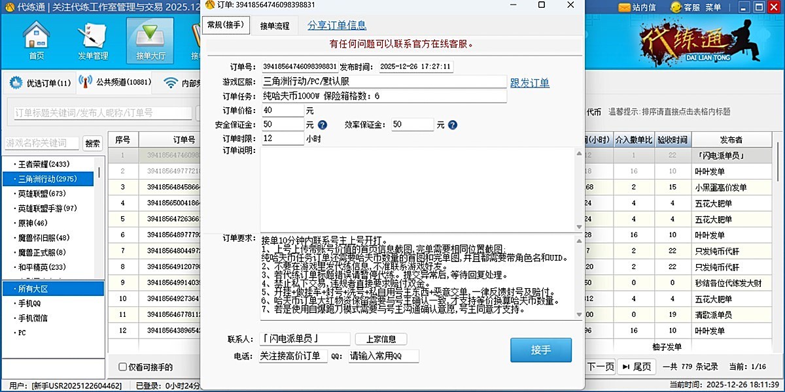This screenshot has width=785, height=392.
Task: Click help icon beside 安全保证金
Action: pyautogui.click(x=323, y=124)
